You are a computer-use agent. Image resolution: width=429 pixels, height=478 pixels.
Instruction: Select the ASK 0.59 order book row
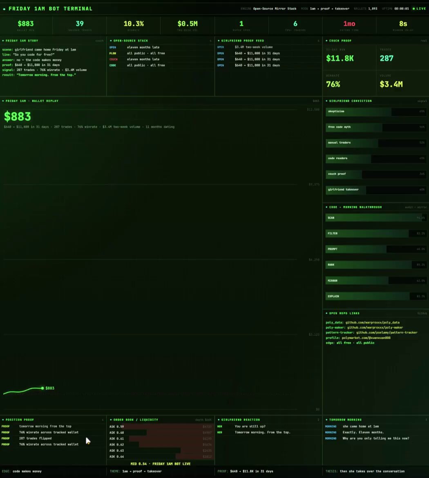tap(161, 427)
